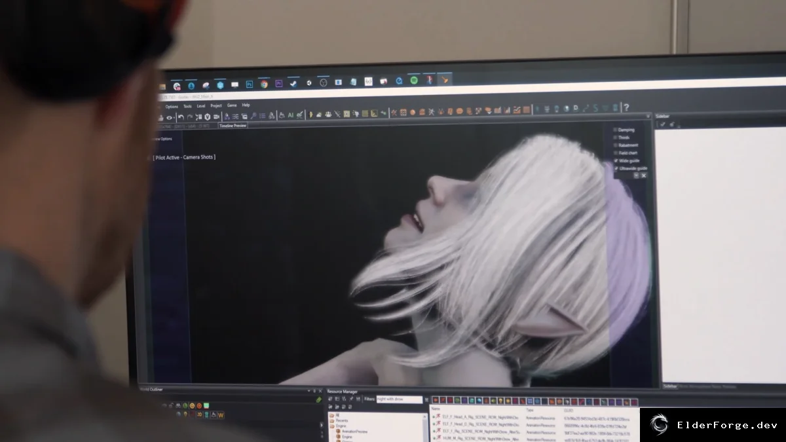
Task: Click the W icon in World Outliner
Action: (221, 415)
